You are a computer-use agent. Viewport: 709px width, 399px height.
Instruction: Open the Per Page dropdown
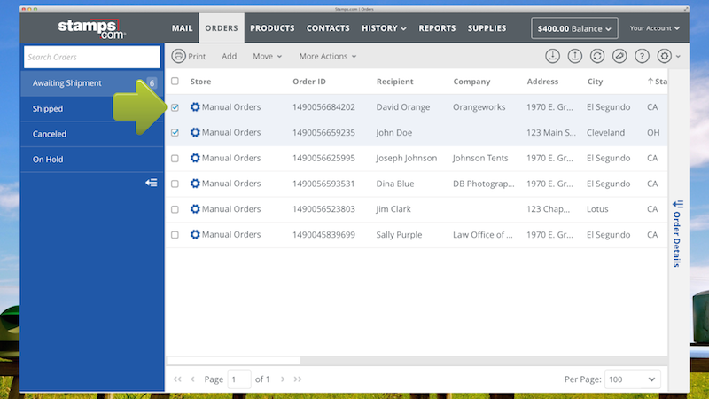tap(633, 379)
